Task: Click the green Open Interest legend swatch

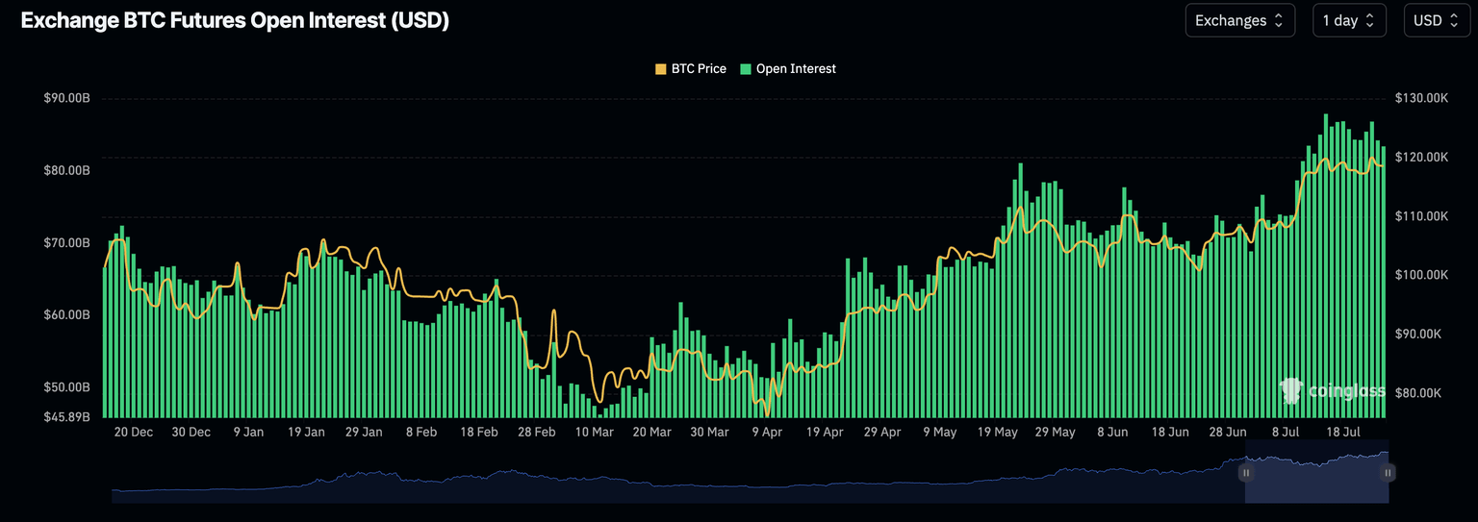Action: (747, 69)
